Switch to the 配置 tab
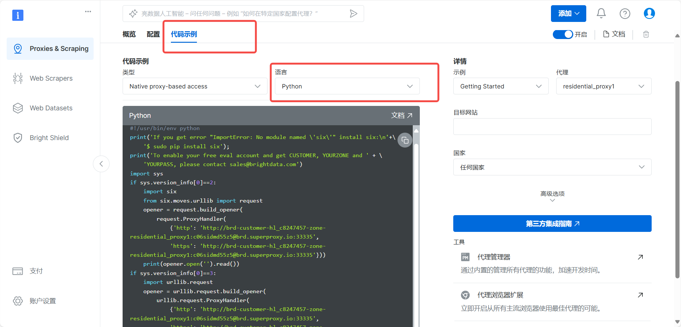This screenshot has width=681, height=327. pos(153,34)
